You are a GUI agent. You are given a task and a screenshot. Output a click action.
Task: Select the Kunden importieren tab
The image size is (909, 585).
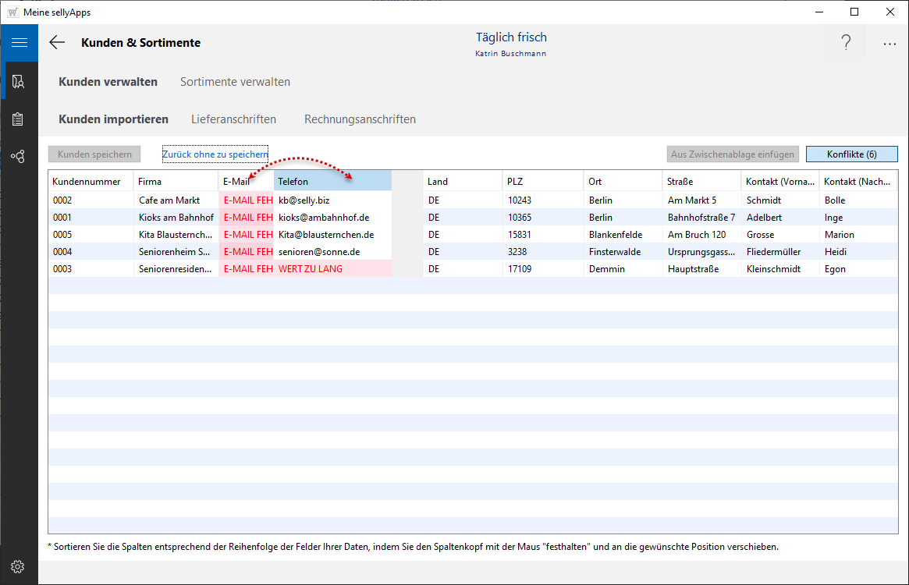click(x=114, y=119)
